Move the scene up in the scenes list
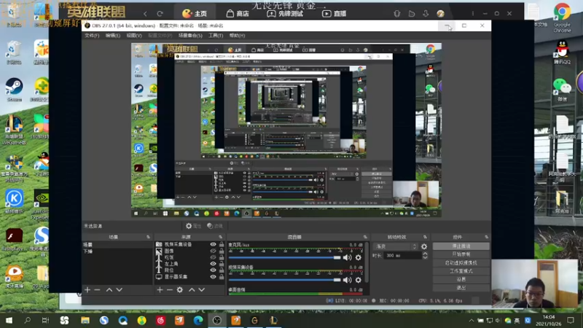The image size is (583, 328). [109, 289]
